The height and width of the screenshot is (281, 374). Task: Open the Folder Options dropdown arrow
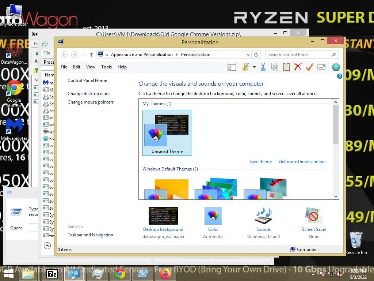click(x=254, y=67)
